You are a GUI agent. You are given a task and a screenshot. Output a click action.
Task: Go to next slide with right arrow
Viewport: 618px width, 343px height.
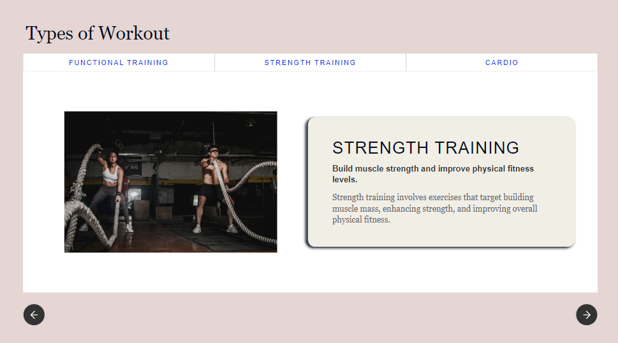tap(586, 314)
